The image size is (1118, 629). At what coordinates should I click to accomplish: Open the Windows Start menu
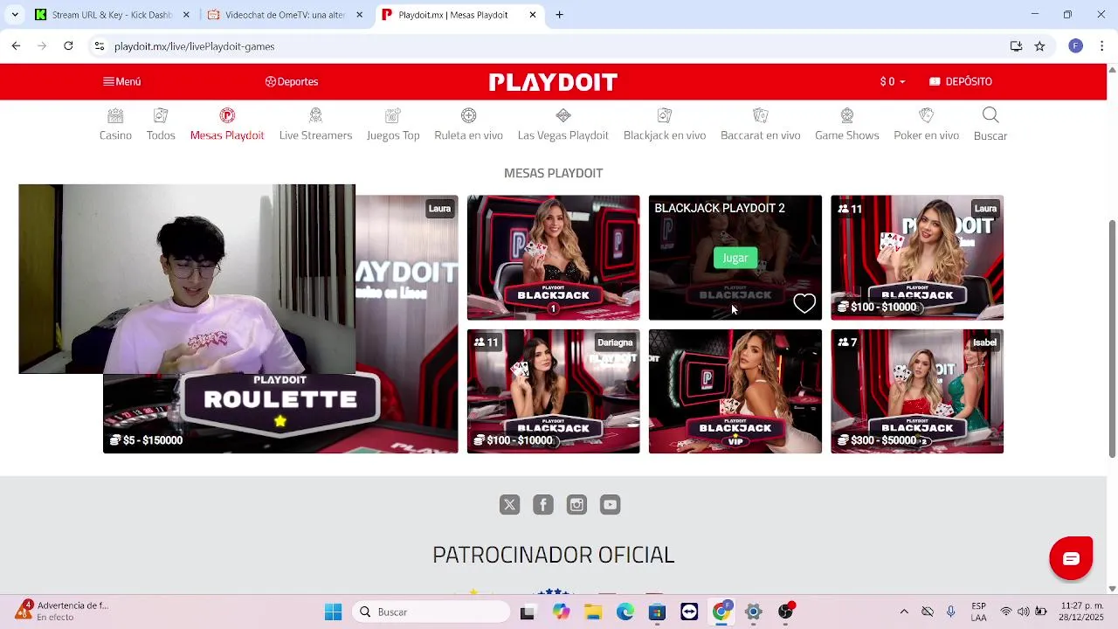point(333,612)
